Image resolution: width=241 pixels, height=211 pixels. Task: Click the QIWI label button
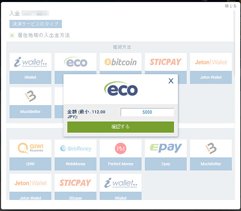click(x=31, y=164)
